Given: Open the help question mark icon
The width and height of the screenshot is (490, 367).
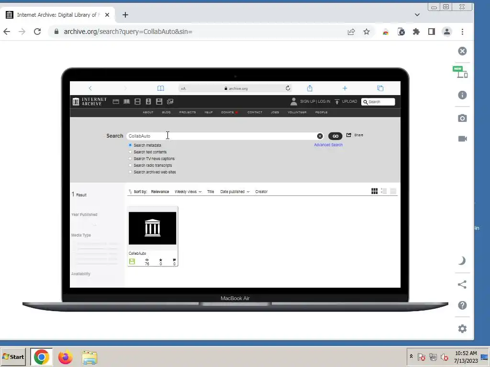Looking at the screenshot, I should (462, 305).
